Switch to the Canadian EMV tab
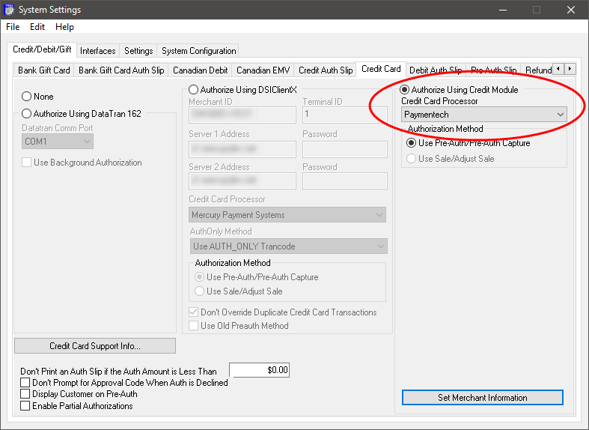Viewport: 589px width, 430px height. click(x=263, y=70)
